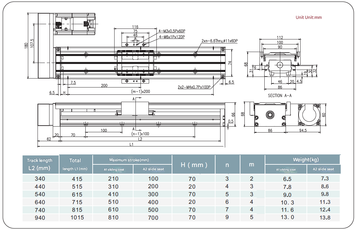
Task: Click the red Unit:mm label
Action: click(x=309, y=18)
